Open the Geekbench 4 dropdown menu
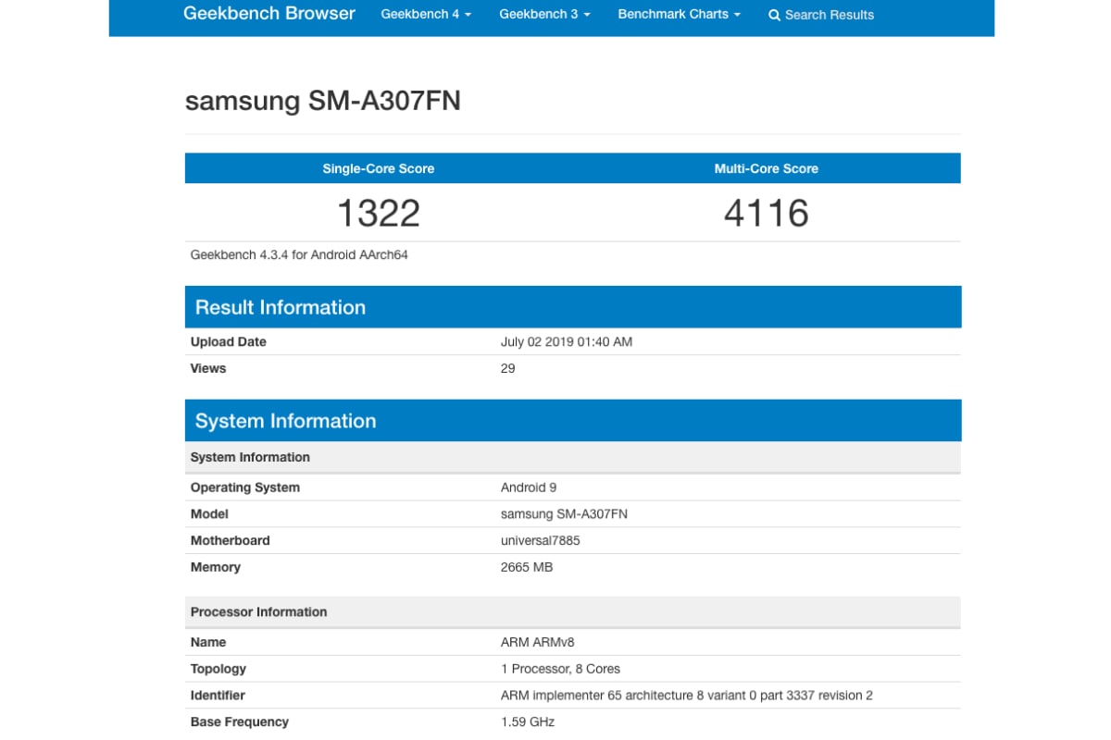 point(426,15)
